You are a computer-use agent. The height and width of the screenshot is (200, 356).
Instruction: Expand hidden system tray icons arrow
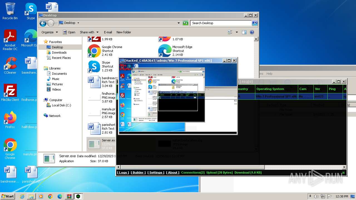tap(310, 196)
